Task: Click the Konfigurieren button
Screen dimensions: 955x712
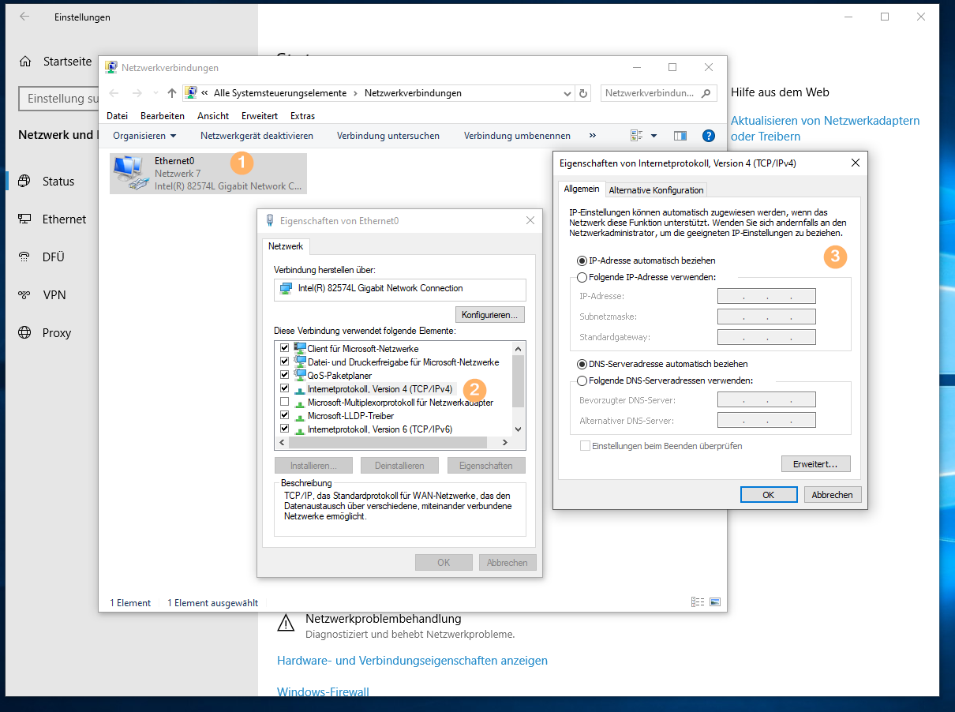Action: 490,315
